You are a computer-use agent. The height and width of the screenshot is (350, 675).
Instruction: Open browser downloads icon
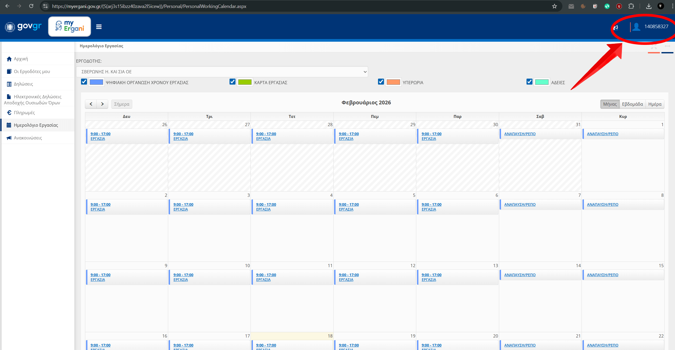tap(648, 6)
